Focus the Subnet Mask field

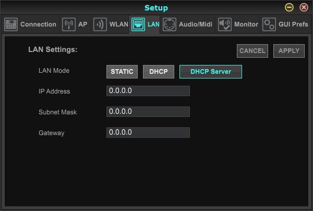148,112
